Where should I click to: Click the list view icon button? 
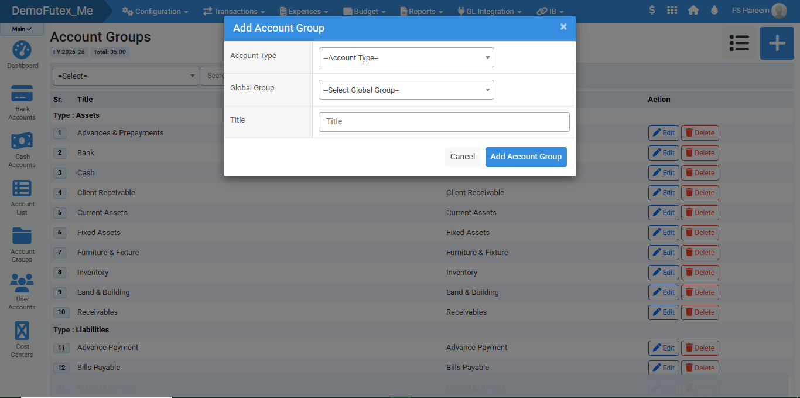tap(739, 43)
